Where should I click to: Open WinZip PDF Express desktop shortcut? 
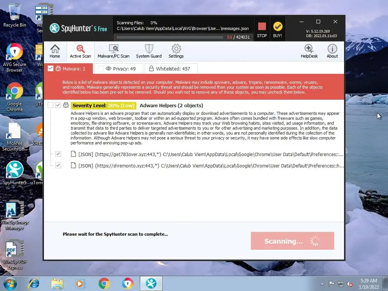[x=15, y=255]
